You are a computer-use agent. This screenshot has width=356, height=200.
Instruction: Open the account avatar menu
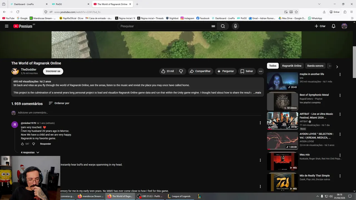click(344, 26)
